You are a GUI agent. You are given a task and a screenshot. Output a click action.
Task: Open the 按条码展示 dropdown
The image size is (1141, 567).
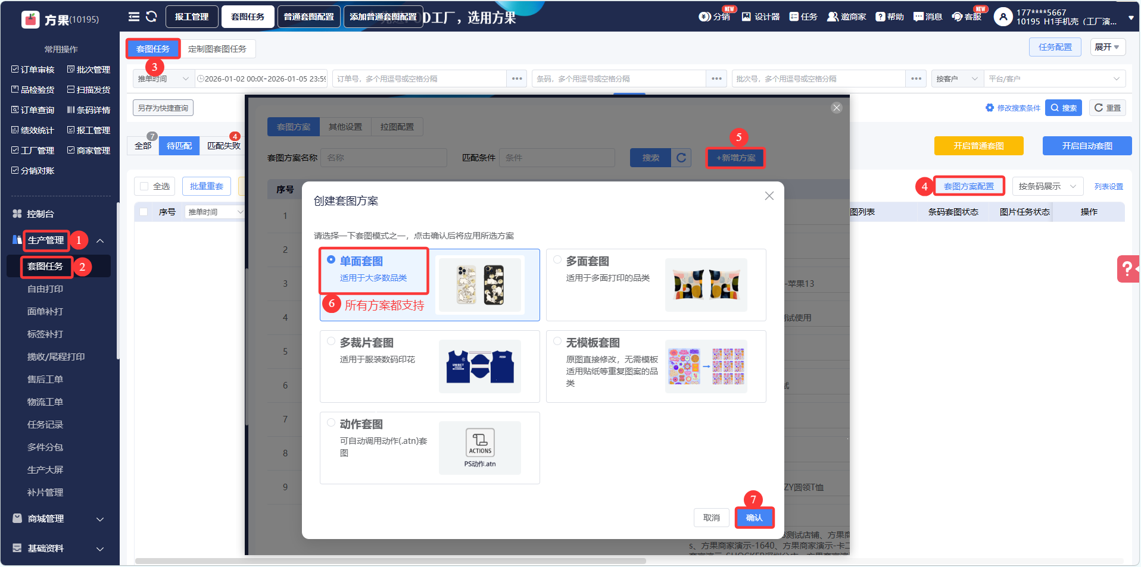(x=1048, y=186)
